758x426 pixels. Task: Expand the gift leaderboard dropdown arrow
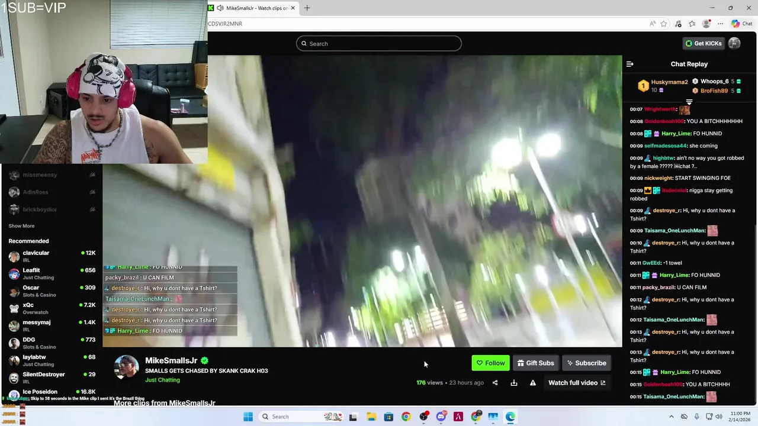689,102
